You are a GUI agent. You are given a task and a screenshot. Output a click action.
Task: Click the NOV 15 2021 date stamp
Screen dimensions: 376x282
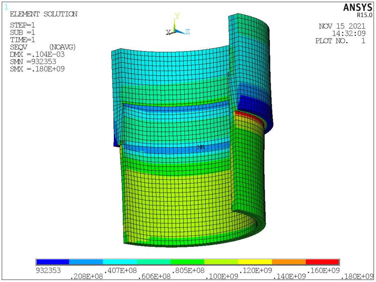(341, 26)
